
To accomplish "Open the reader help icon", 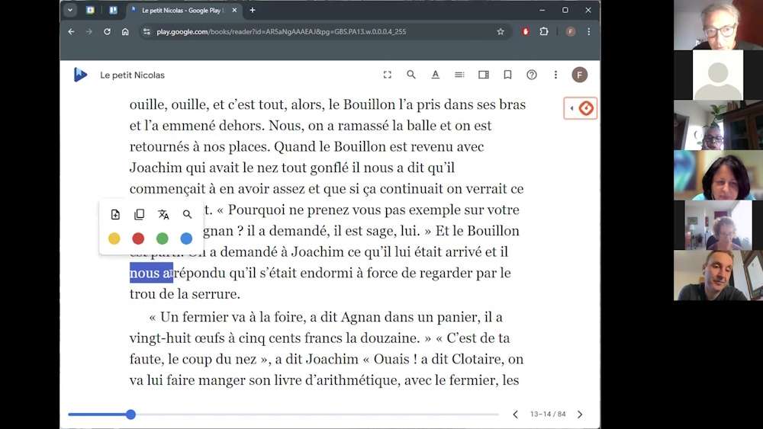I will coord(532,75).
